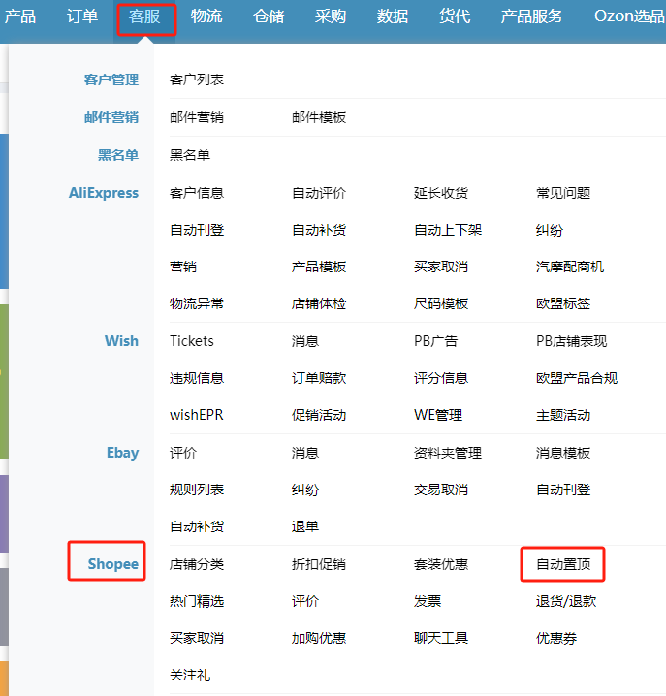Open Ebay 规则列表
Screen dimensions: 666x696
click(x=197, y=490)
